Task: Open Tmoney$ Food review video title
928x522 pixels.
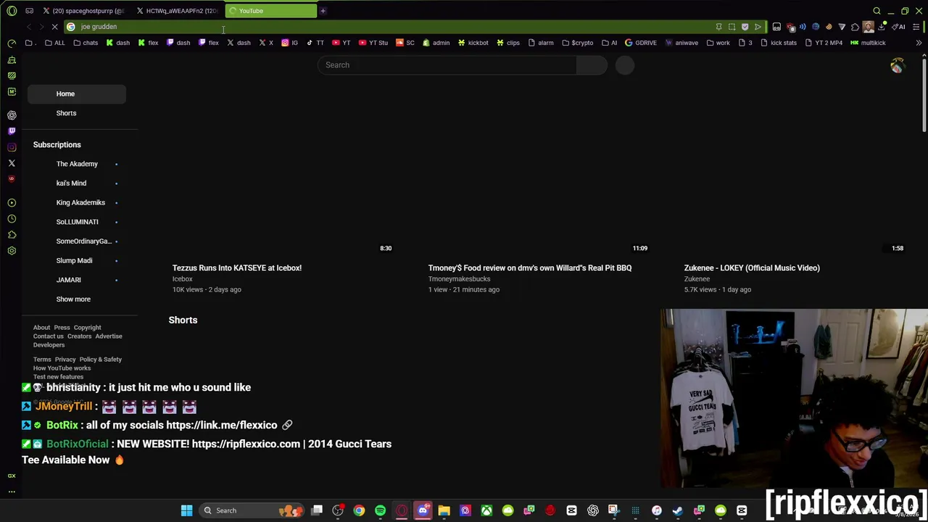Action: click(x=529, y=268)
